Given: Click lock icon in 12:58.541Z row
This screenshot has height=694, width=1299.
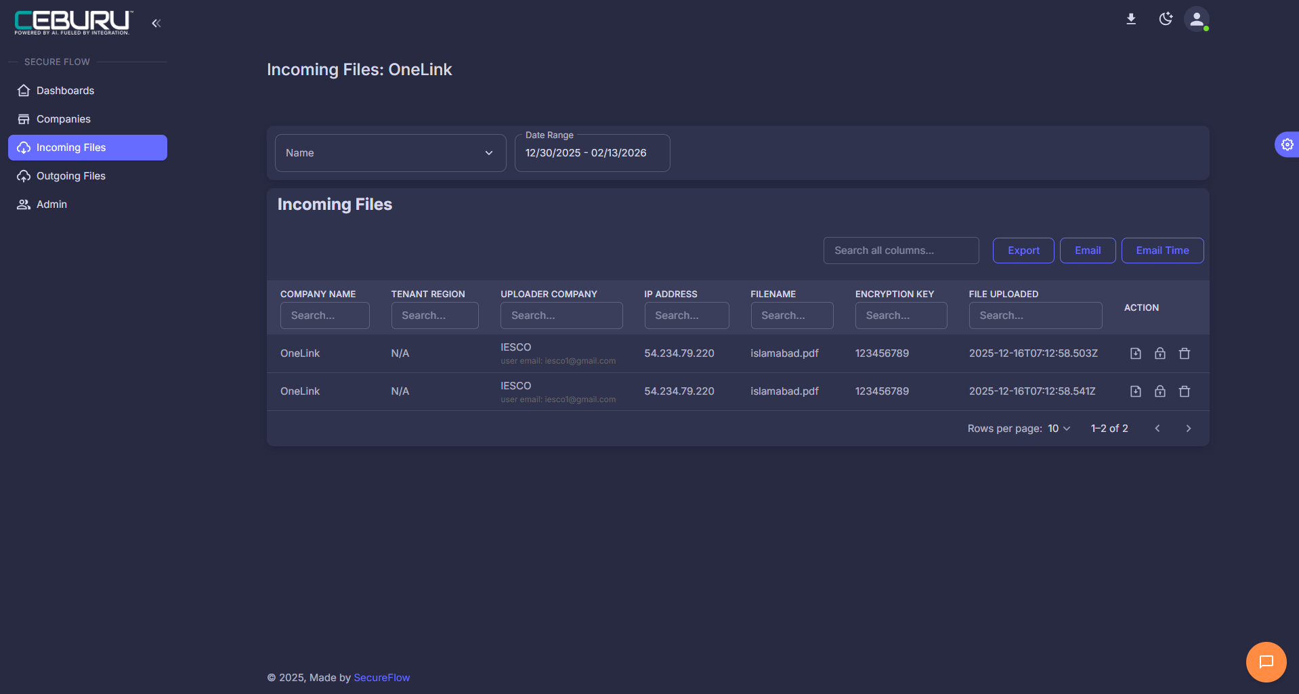Looking at the screenshot, I should pyautogui.click(x=1160, y=391).
